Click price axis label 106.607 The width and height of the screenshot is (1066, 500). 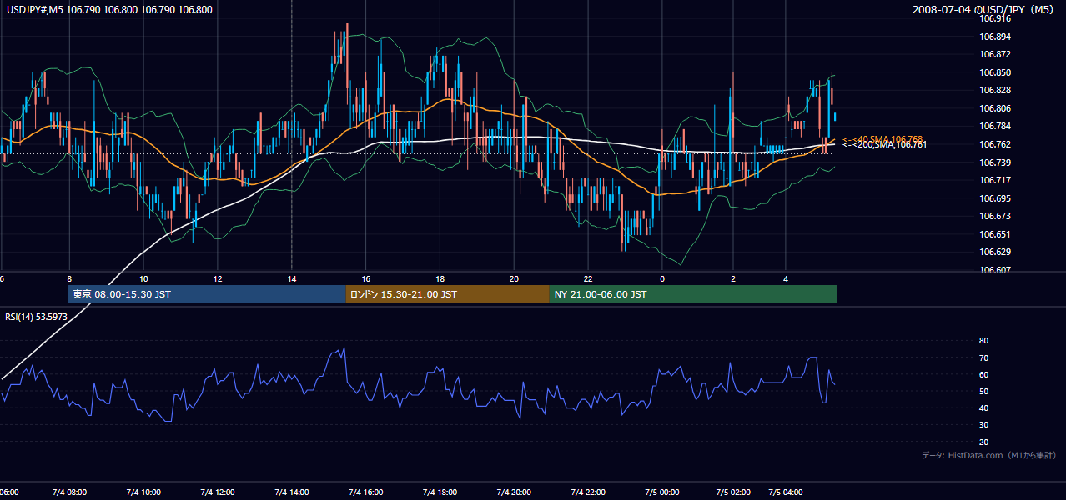click(996, 270)
